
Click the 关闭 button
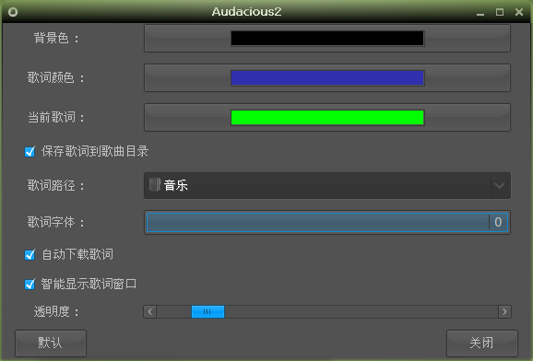click(482, 343)
